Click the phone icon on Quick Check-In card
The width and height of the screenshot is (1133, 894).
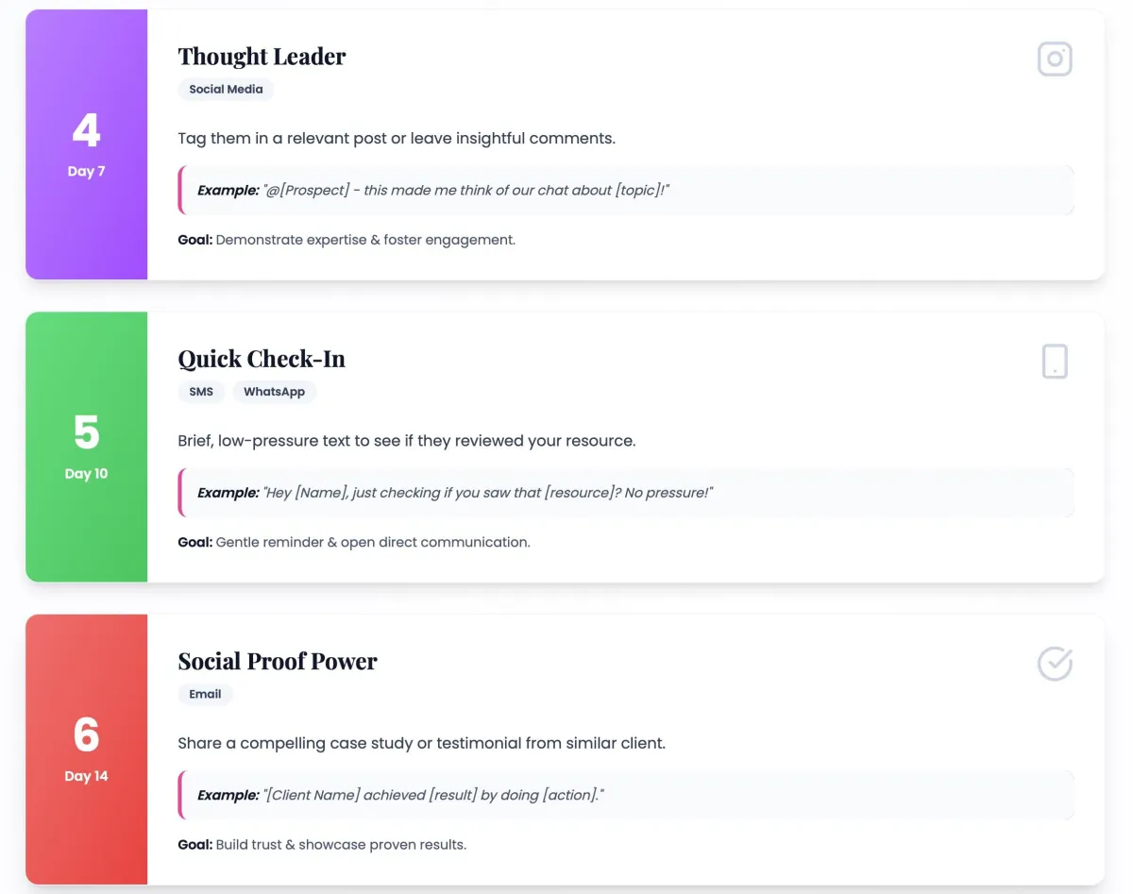(1055, 362)
